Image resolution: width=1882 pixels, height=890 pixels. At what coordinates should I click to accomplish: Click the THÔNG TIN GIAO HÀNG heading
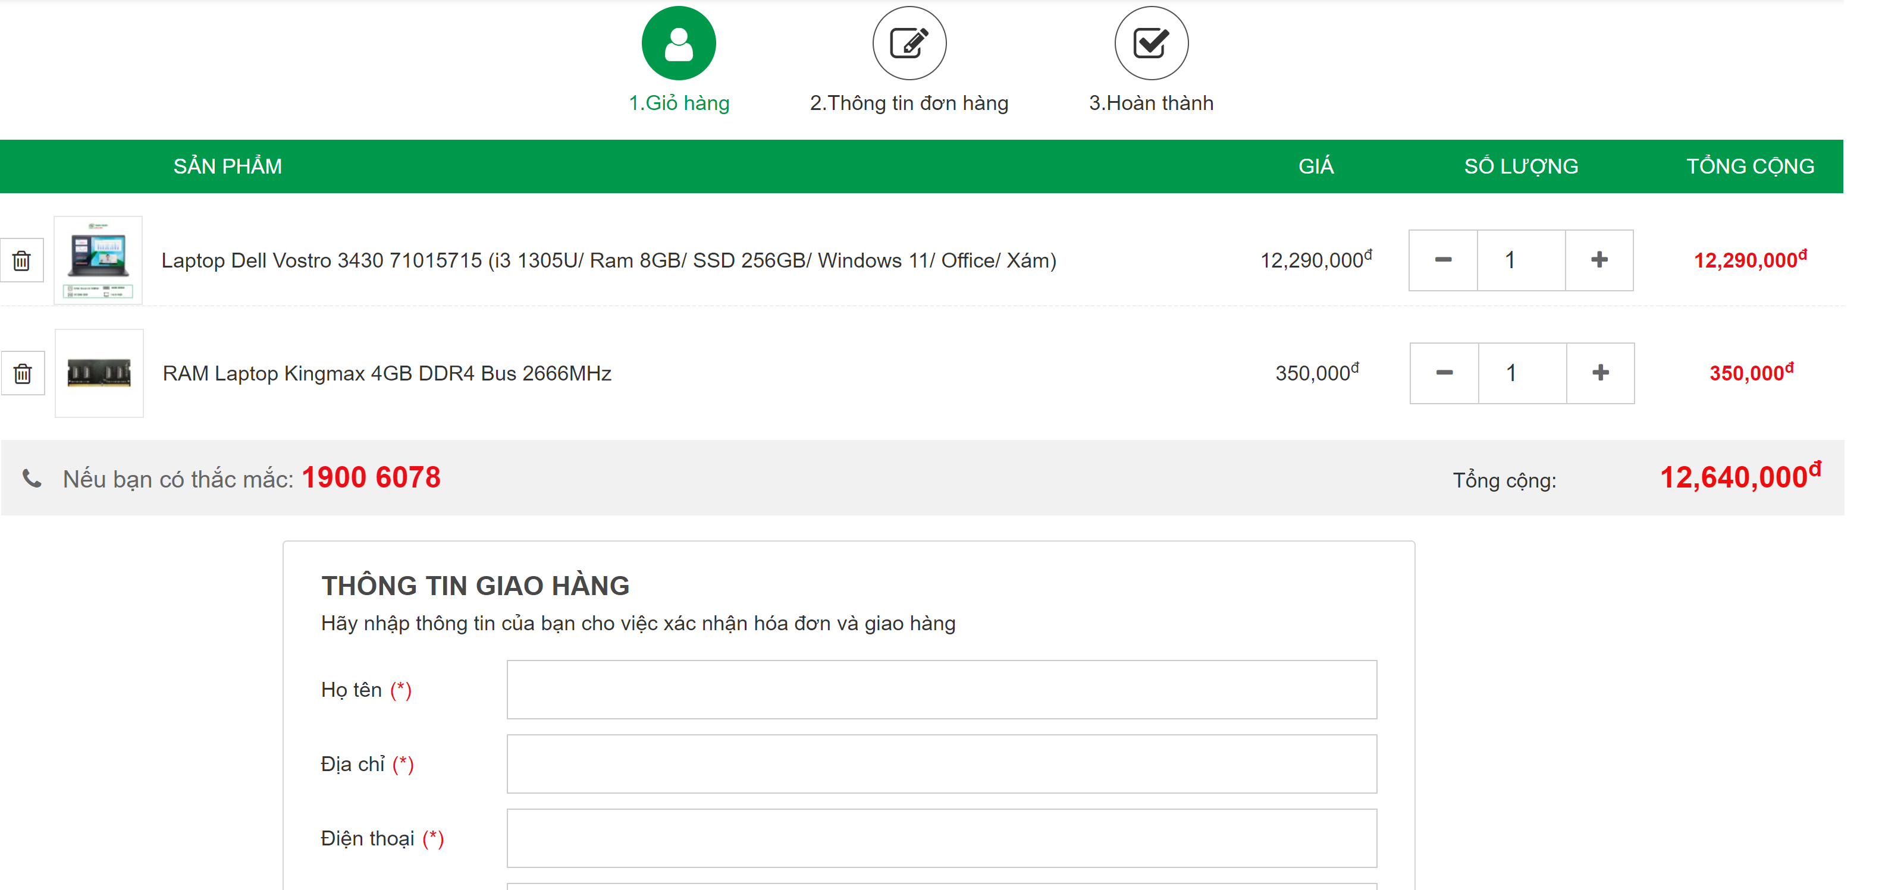475,586
